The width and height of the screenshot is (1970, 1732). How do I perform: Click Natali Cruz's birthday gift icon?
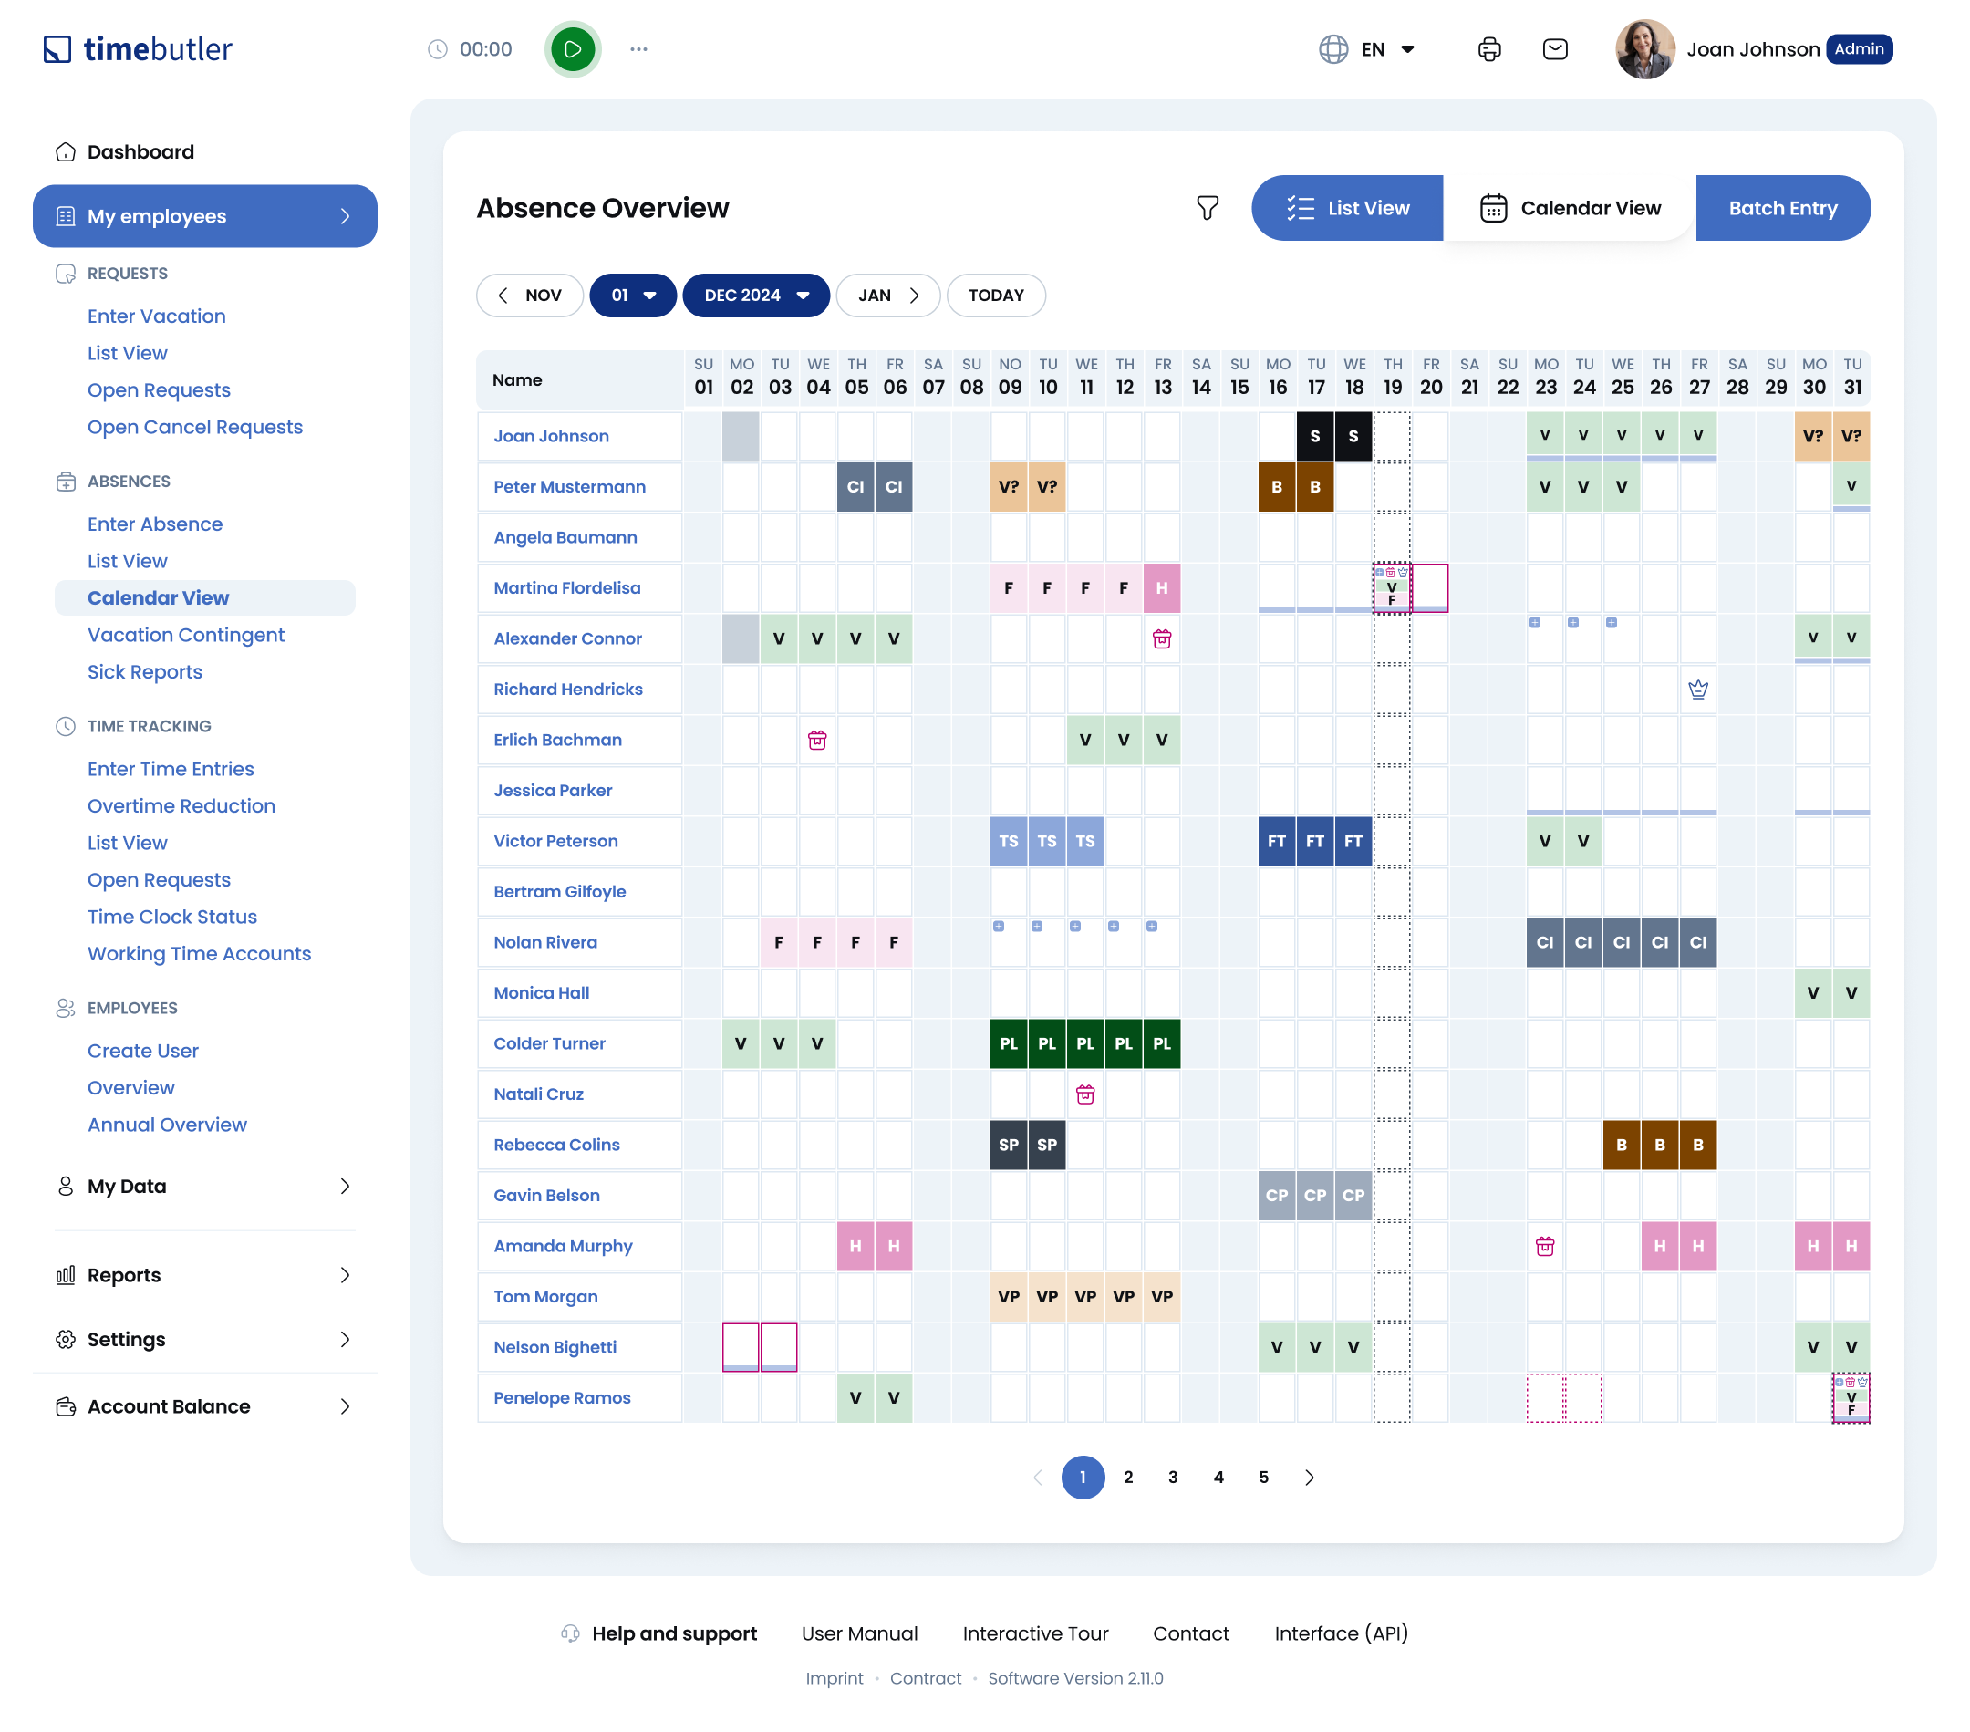pyautogui.click(x=1085, y=1094)
